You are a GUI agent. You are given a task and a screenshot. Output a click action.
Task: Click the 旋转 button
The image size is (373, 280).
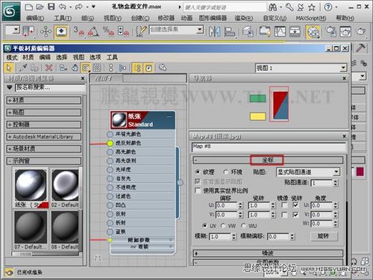pos(324,236)
